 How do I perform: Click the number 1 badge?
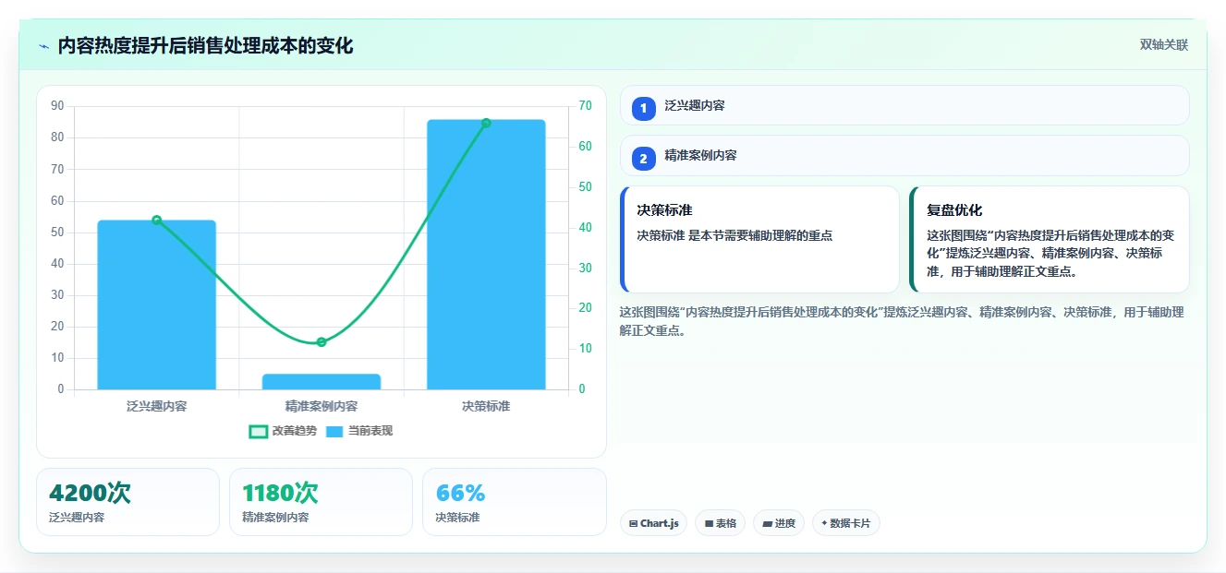(644, 109)
